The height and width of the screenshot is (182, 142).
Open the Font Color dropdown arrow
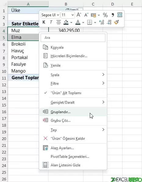pyautogui.click(x=83, y=22)
